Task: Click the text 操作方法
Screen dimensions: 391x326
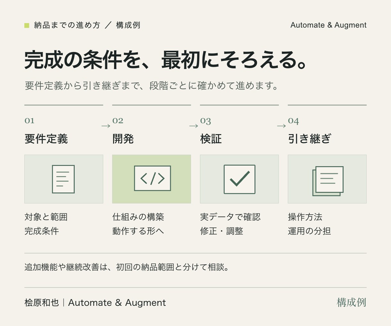Action: [305, 217]
